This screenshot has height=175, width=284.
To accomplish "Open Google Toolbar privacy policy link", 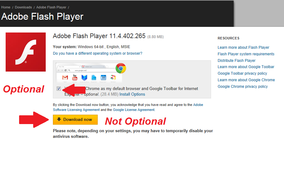I will tap(242, 73).
